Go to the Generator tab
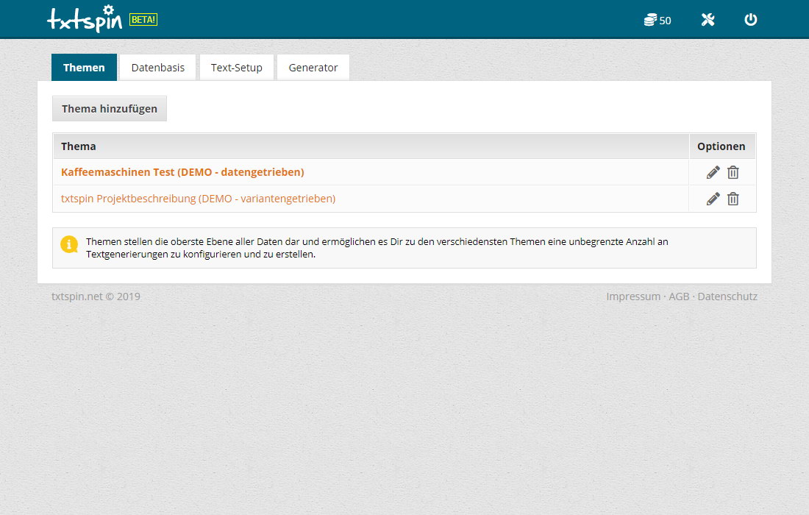Viewport: 809px width, 515px height. [313, 68]
